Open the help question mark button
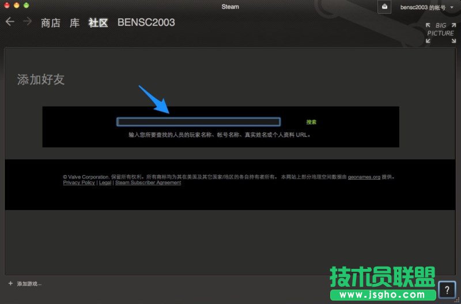 [447, 290]
